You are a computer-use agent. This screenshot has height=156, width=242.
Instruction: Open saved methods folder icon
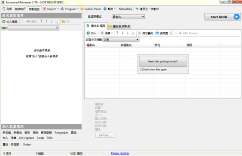point(63,21)
